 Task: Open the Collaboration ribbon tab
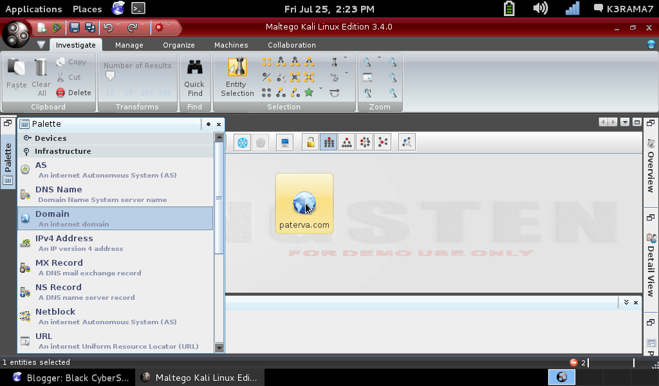tap(292, 45)
